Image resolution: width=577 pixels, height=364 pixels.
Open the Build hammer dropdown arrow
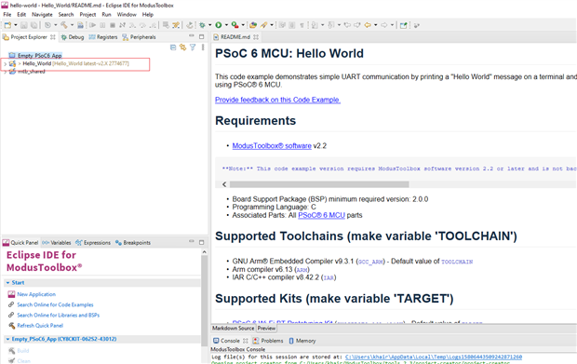click(72, 25)
